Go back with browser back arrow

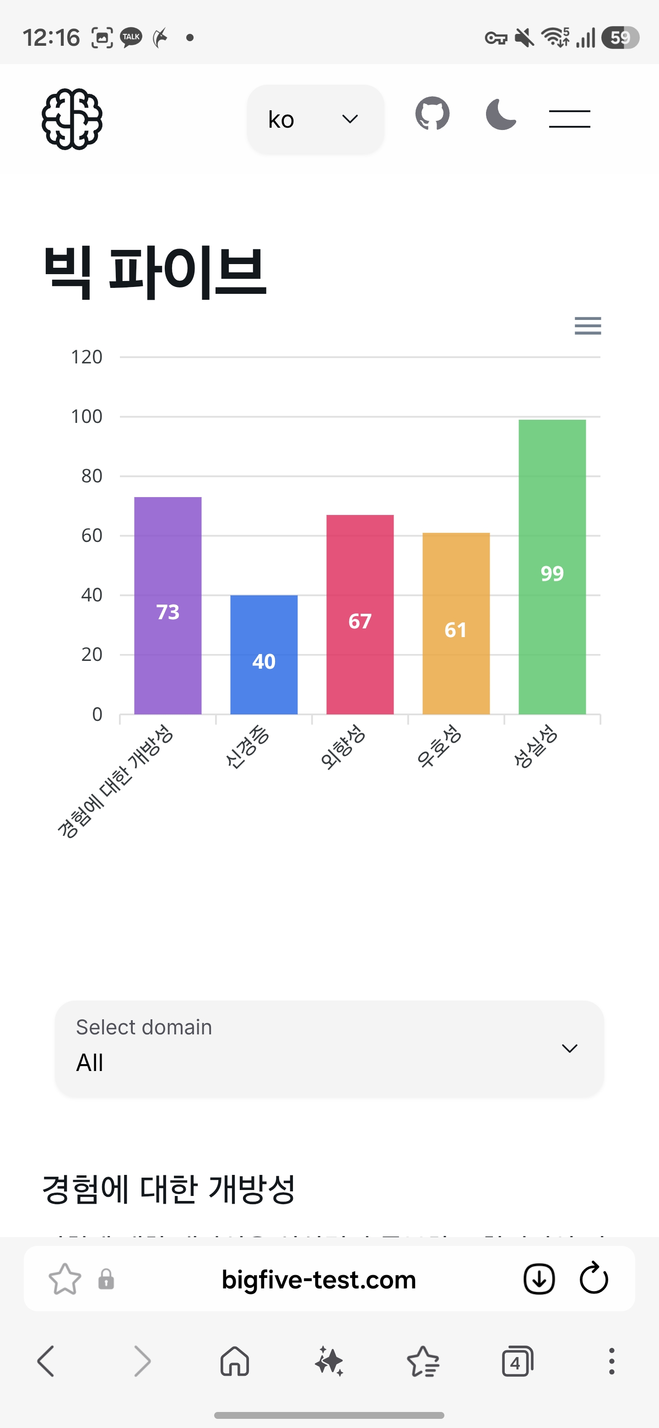coord(46,1362)
